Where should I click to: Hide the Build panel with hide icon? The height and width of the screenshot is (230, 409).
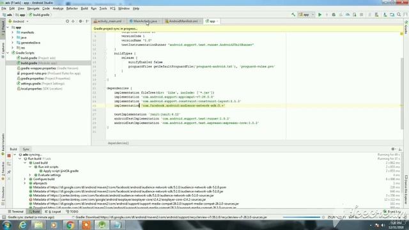(x=400, y=149)
